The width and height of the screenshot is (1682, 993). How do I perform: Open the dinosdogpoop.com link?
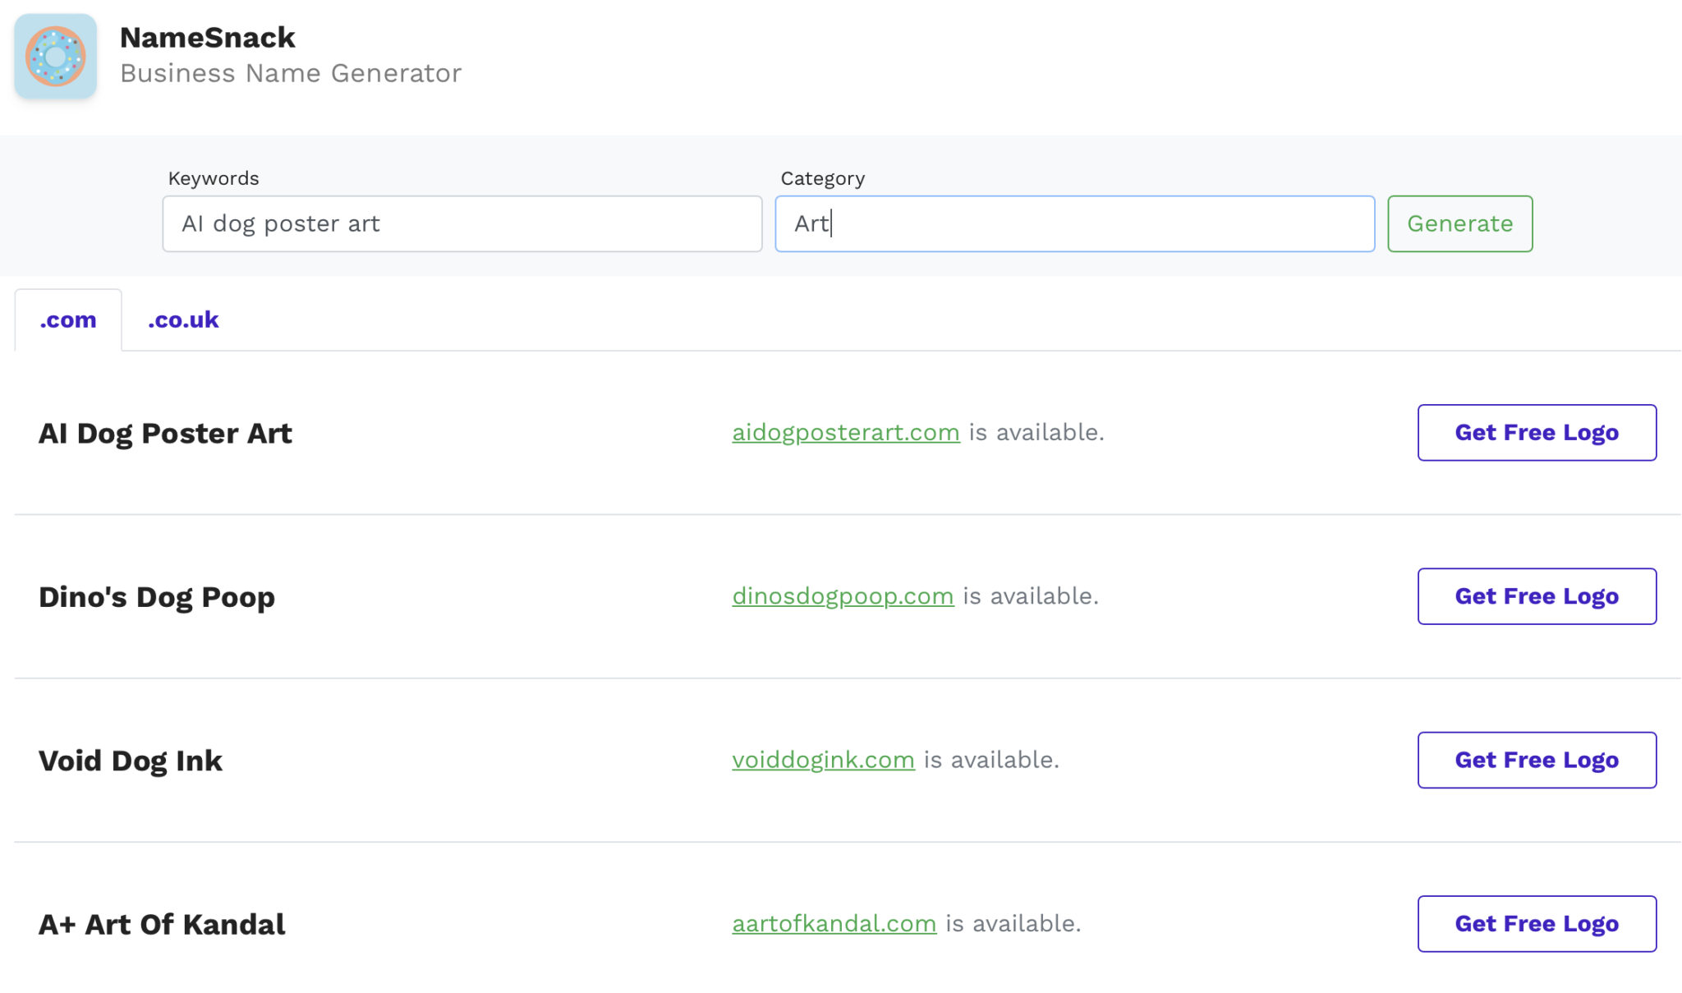843,596
